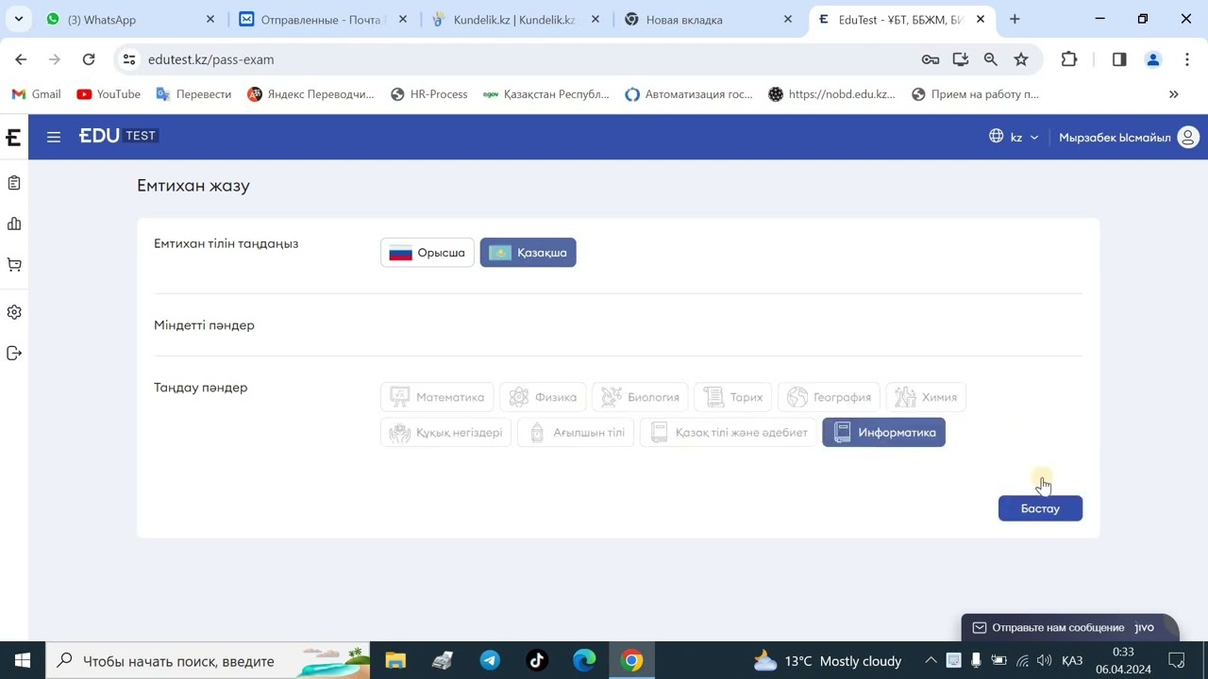
Task: Expand hidden bookmarks chevron
Action: coord(1174,94)
